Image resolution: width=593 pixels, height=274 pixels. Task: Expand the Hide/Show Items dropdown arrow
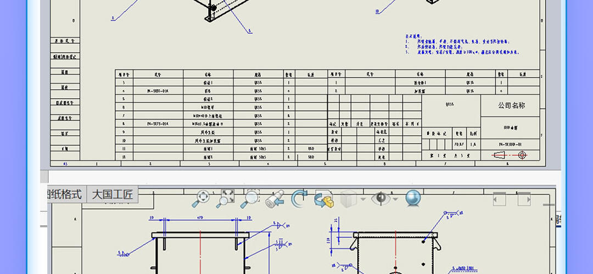pos(395,199)
